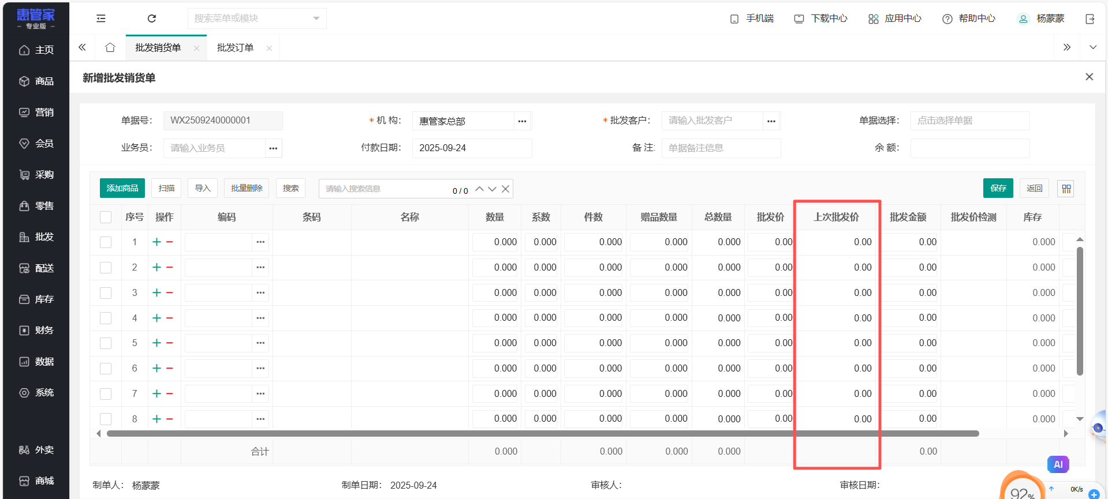
Task: Click the row 1 数量 input
Action: (496, 242)
